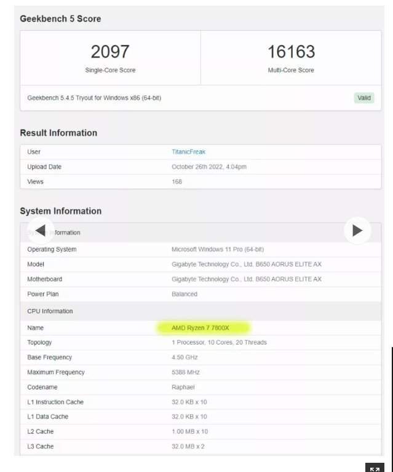Click the Single-Core Score label
This screenshot has width=393, height=472.
(110, 70)
